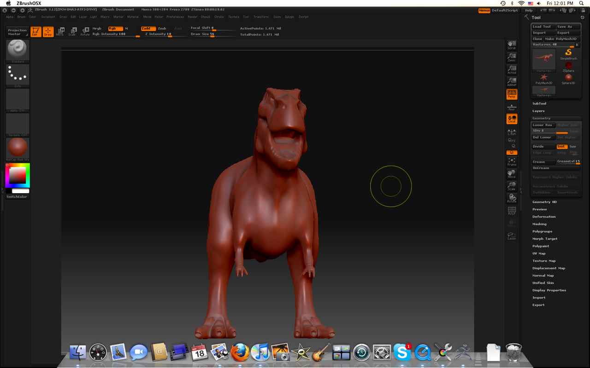Image resolution: width=590 pixels, height=368 pixels.
Task: Switch to the DefaultZScript button
Action: tap(505, 10)
